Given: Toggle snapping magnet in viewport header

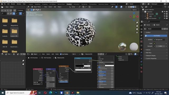Looking at the screenshot, I should click(x=83, y=7).
